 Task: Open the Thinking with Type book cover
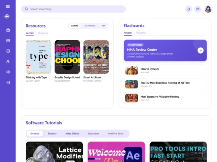point(39,57)
